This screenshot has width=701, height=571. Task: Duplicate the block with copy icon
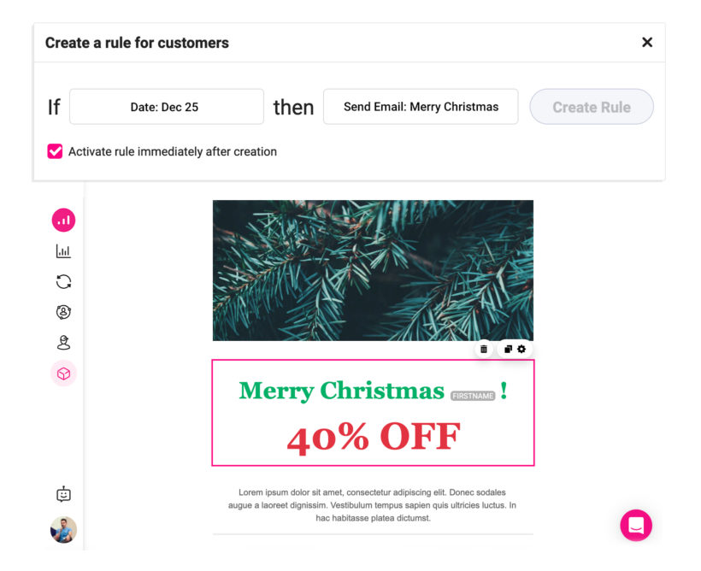tap(508, 349)
